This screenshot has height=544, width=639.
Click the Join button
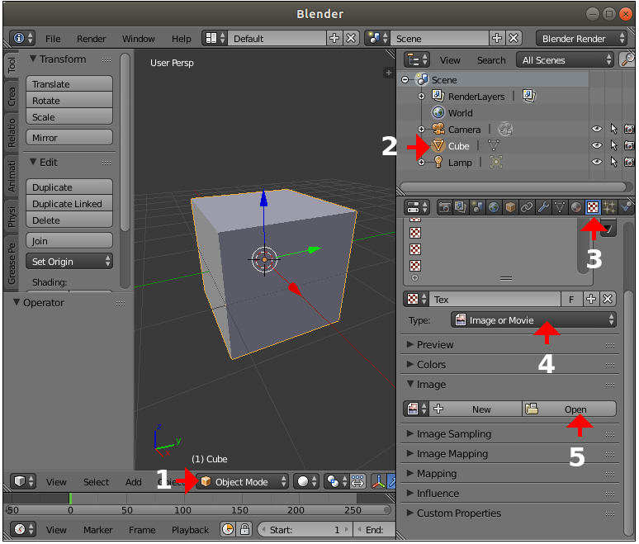[69, 240]
